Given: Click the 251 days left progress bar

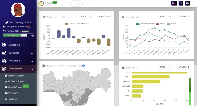Looking at the screenshot, I should click(x=15, y=35).
